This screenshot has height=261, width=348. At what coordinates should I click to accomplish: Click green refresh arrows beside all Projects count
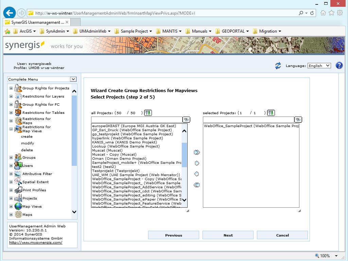[148, 112]
